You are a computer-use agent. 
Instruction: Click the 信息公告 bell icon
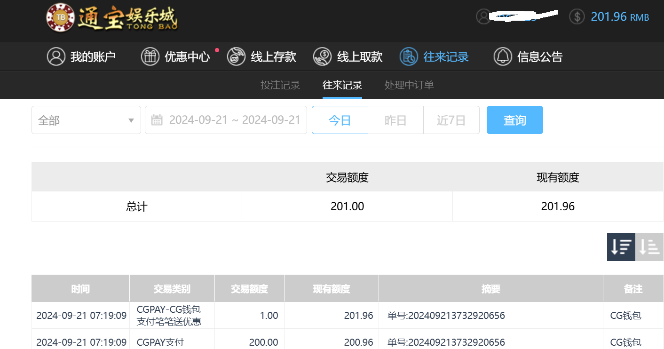click(502, 57)
